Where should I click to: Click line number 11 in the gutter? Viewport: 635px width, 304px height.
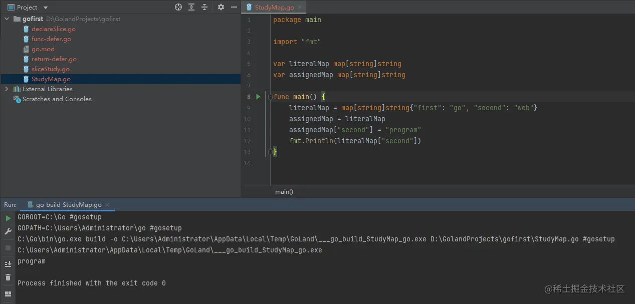click(247, 130)
